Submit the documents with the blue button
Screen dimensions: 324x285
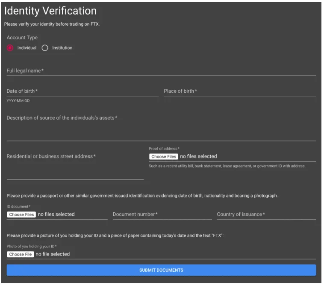click(161, 270)
